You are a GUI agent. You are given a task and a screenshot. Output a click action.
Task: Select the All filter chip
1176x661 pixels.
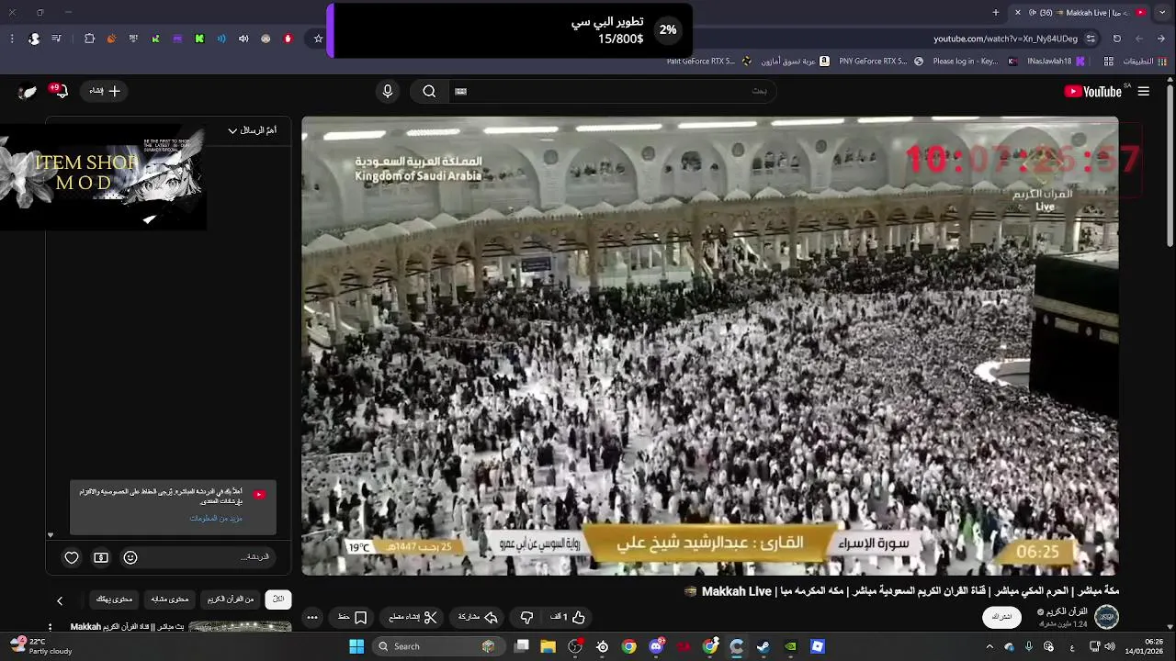click(278, 599)
